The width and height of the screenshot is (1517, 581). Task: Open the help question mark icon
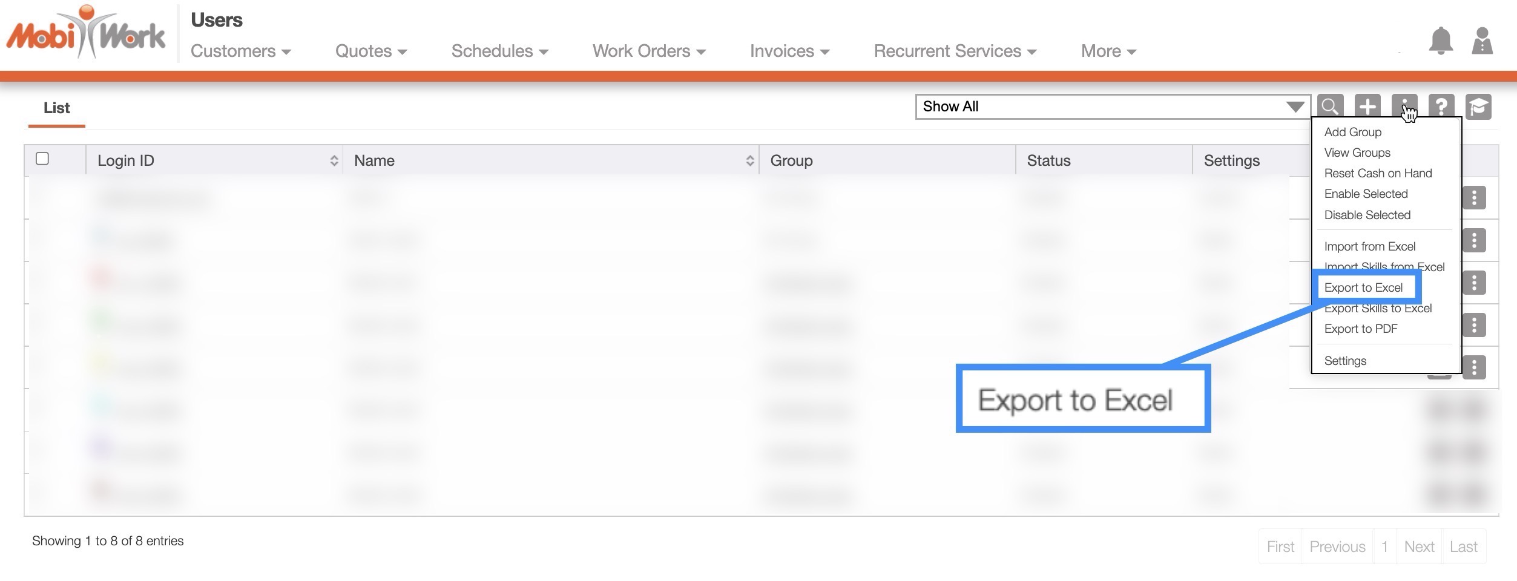pyautogui.click(x=1441, y=107)
